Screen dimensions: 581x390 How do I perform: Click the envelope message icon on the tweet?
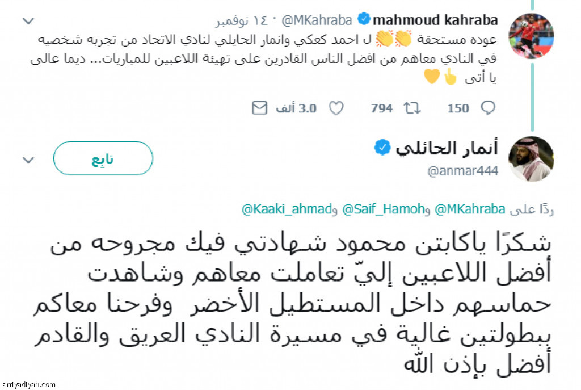pyautogui.click(x=259, y=108)
